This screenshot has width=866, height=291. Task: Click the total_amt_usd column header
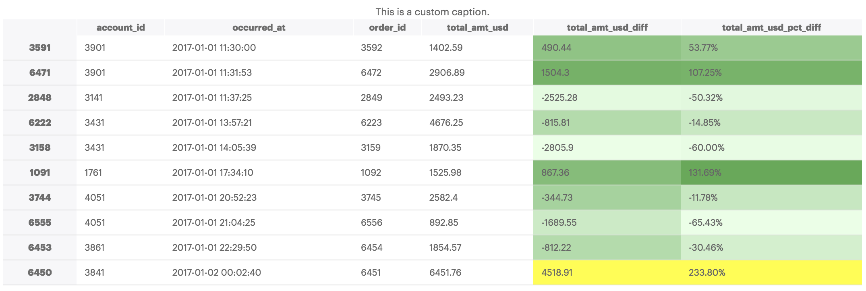pyautogui.click(x=477, y=27)
